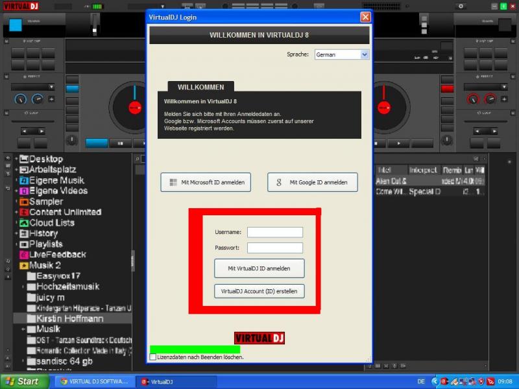Expand the Desktop tree node
This screenshot has height=389, width=519.
tap(16, 159)
